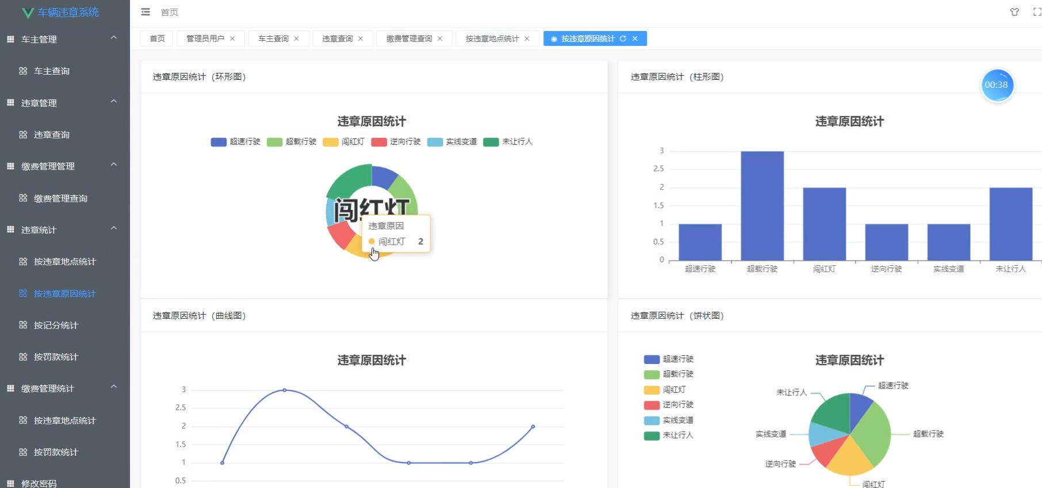Click icon beside 缴费管理查询 sidebar item
Image resolution: width=1042 pixels, height=488 pixels.
(23, 198)
